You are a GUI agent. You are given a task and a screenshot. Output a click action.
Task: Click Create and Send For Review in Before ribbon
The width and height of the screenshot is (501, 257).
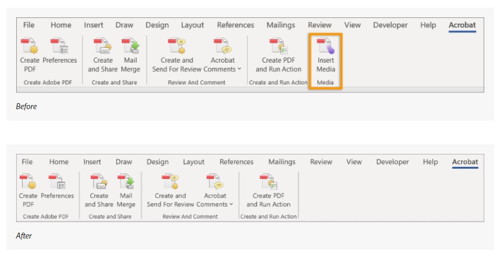177,55
